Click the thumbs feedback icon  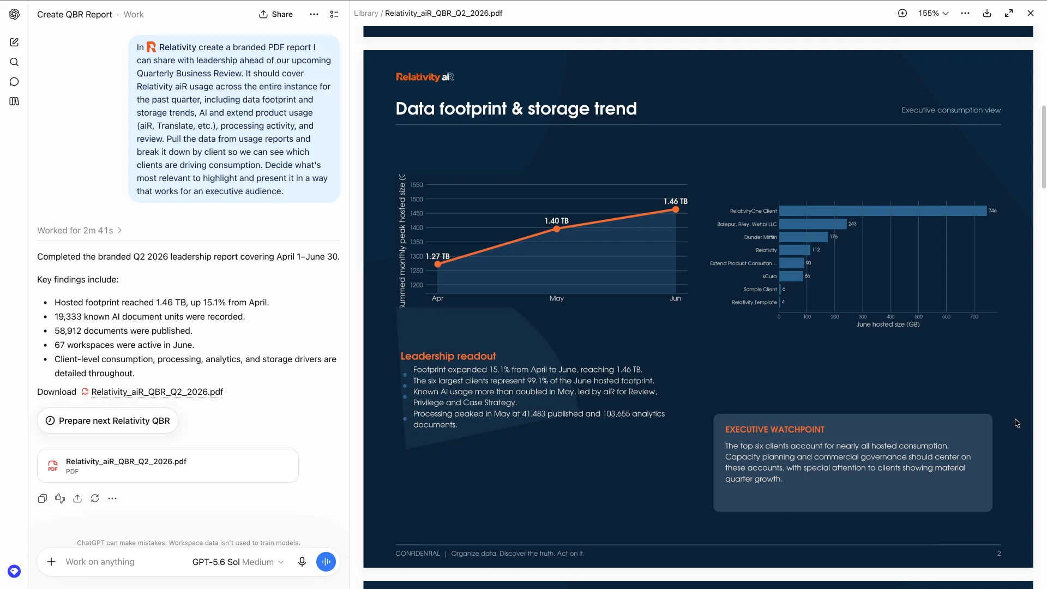click(x=60, y=498)
